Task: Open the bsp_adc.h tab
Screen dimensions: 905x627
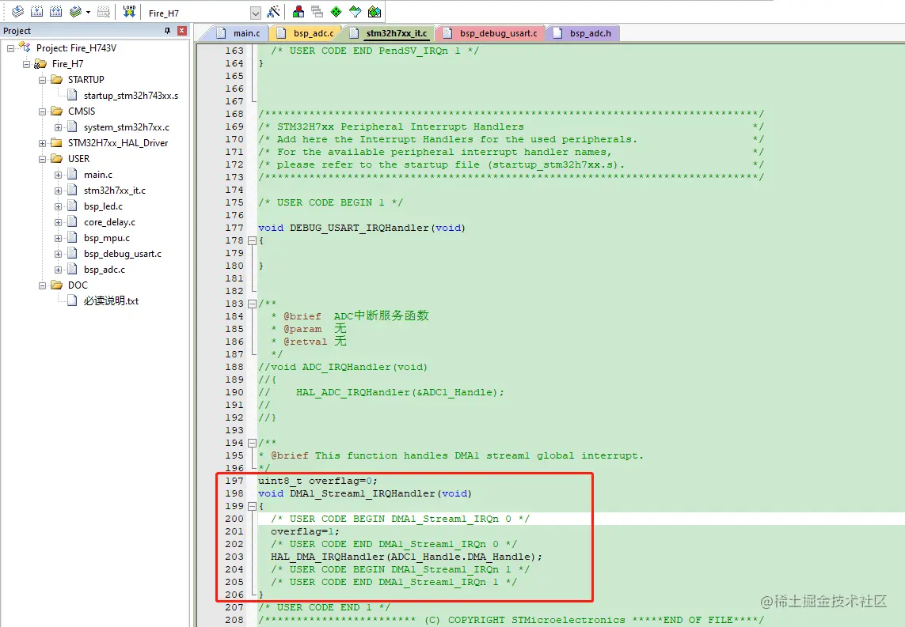Action: coord(583,33)
